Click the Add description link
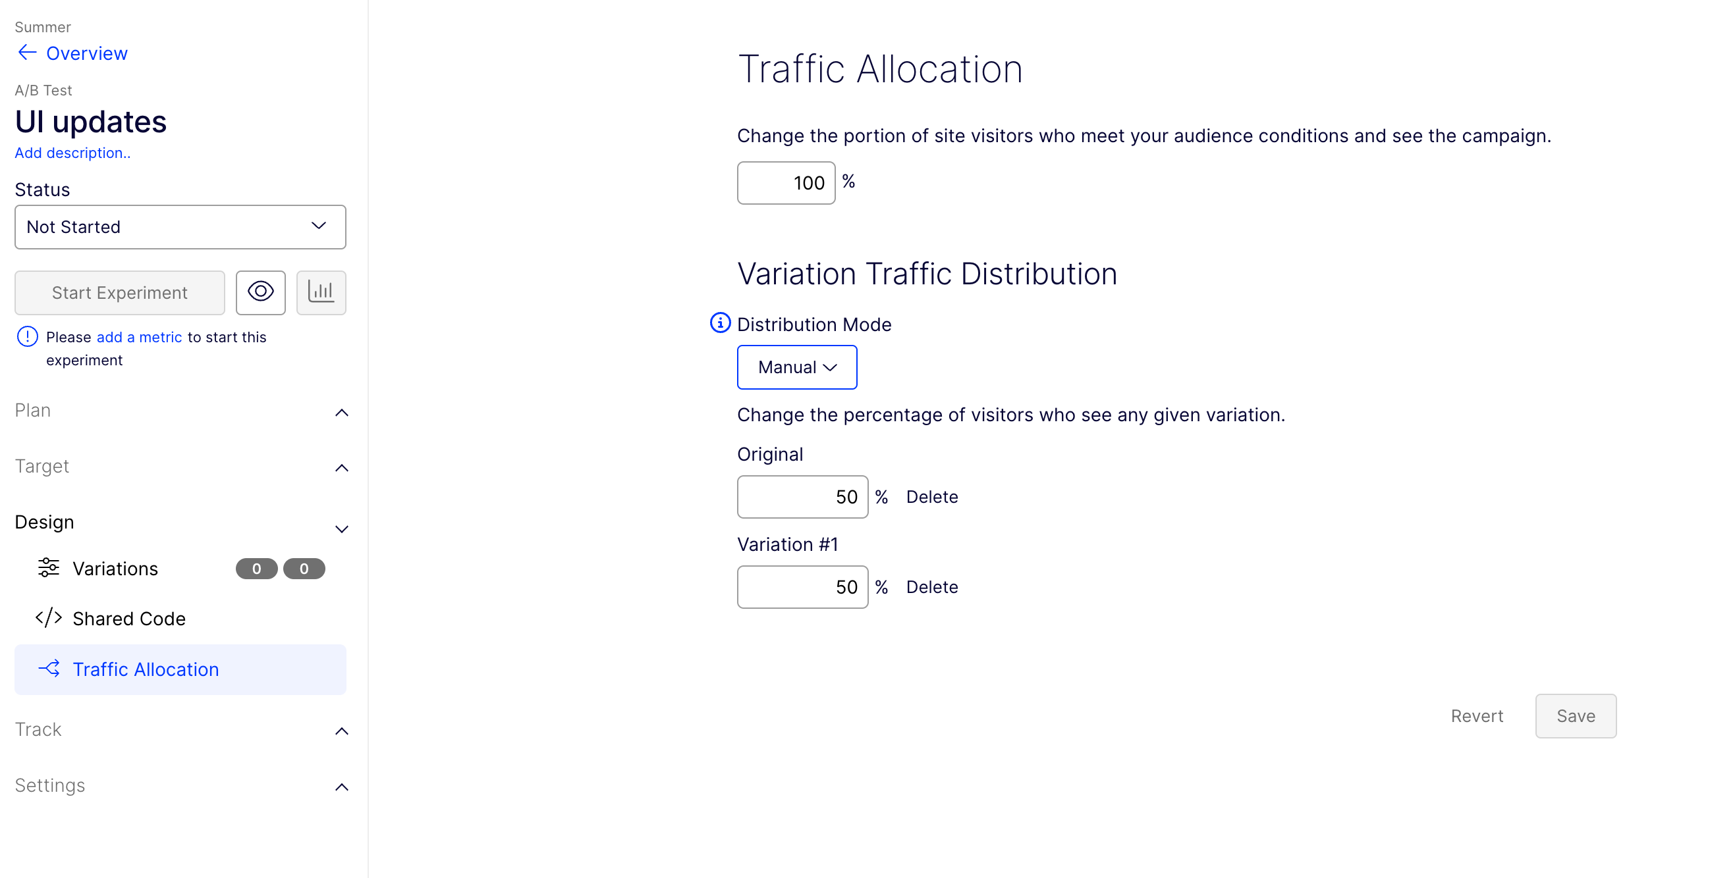The image size is (1735, 878). 72,153
